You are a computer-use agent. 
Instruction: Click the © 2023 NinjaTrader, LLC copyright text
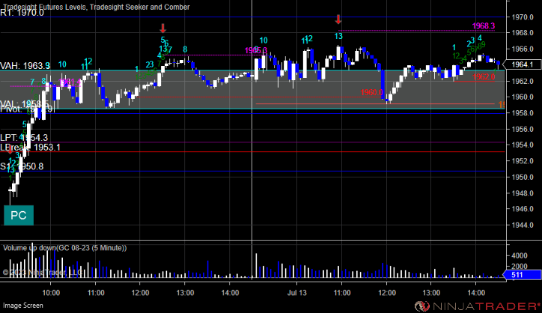(x=43, y=273)
